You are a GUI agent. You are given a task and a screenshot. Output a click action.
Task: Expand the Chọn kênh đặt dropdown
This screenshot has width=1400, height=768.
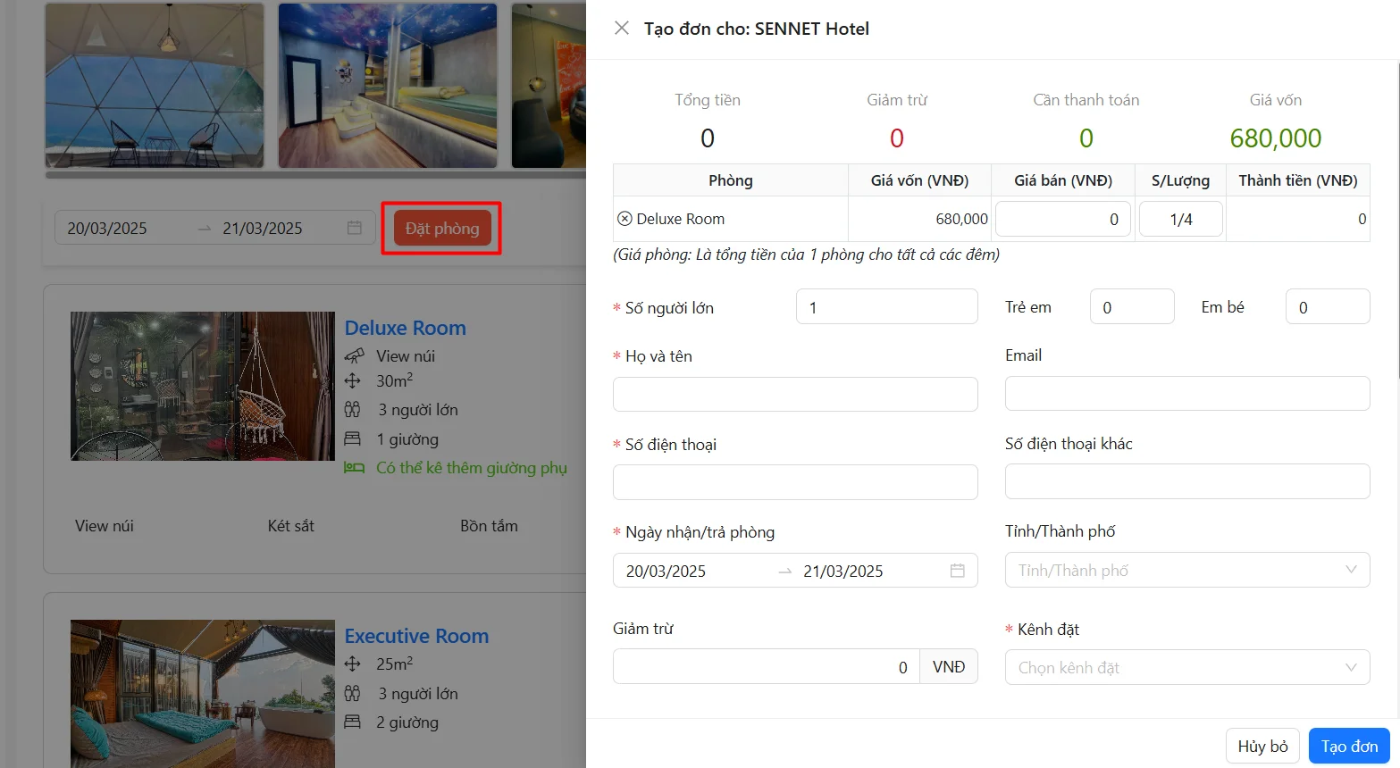point(1186,667)
